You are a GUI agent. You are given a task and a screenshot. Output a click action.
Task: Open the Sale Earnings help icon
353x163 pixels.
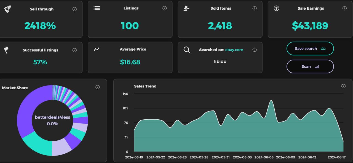coord(344,8)
